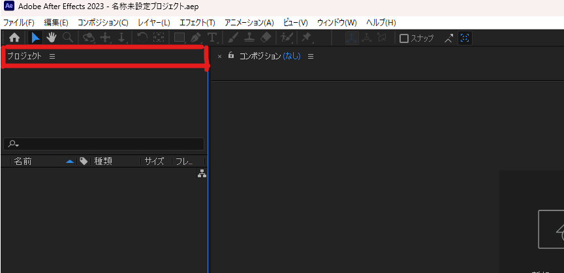
Task: Open the ヘルプ(H) menu
Action: [381, 23]
